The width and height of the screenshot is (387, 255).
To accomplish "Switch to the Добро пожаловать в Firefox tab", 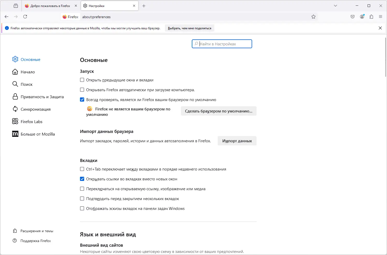I will [x=50, y=6].
